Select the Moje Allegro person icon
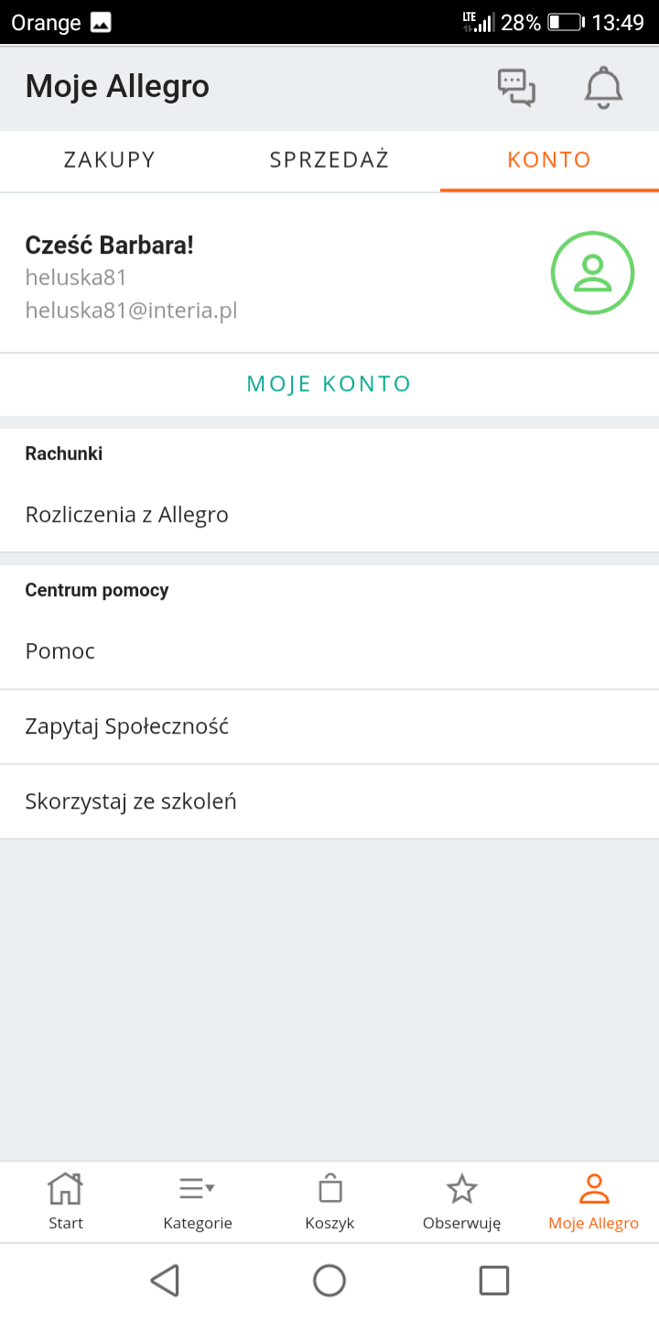659x1319 pixels. click(x=593, y=1188)
